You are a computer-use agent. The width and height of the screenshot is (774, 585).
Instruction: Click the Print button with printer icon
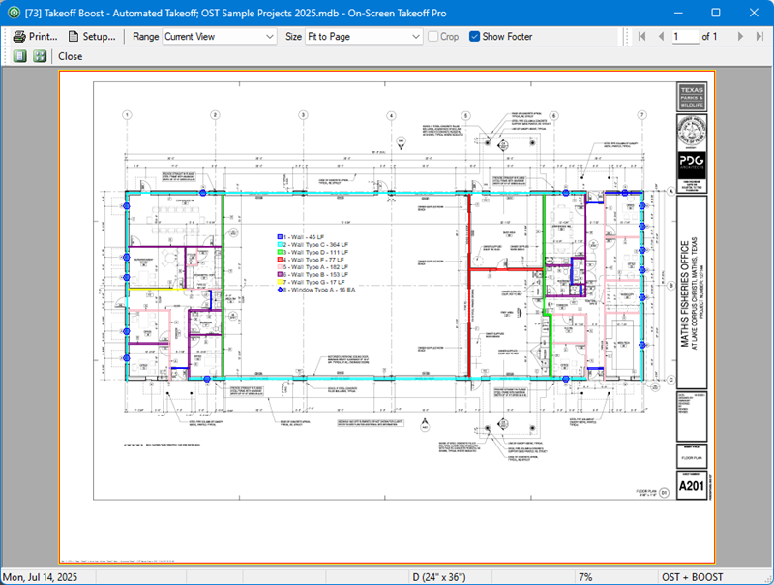[35, 36]
